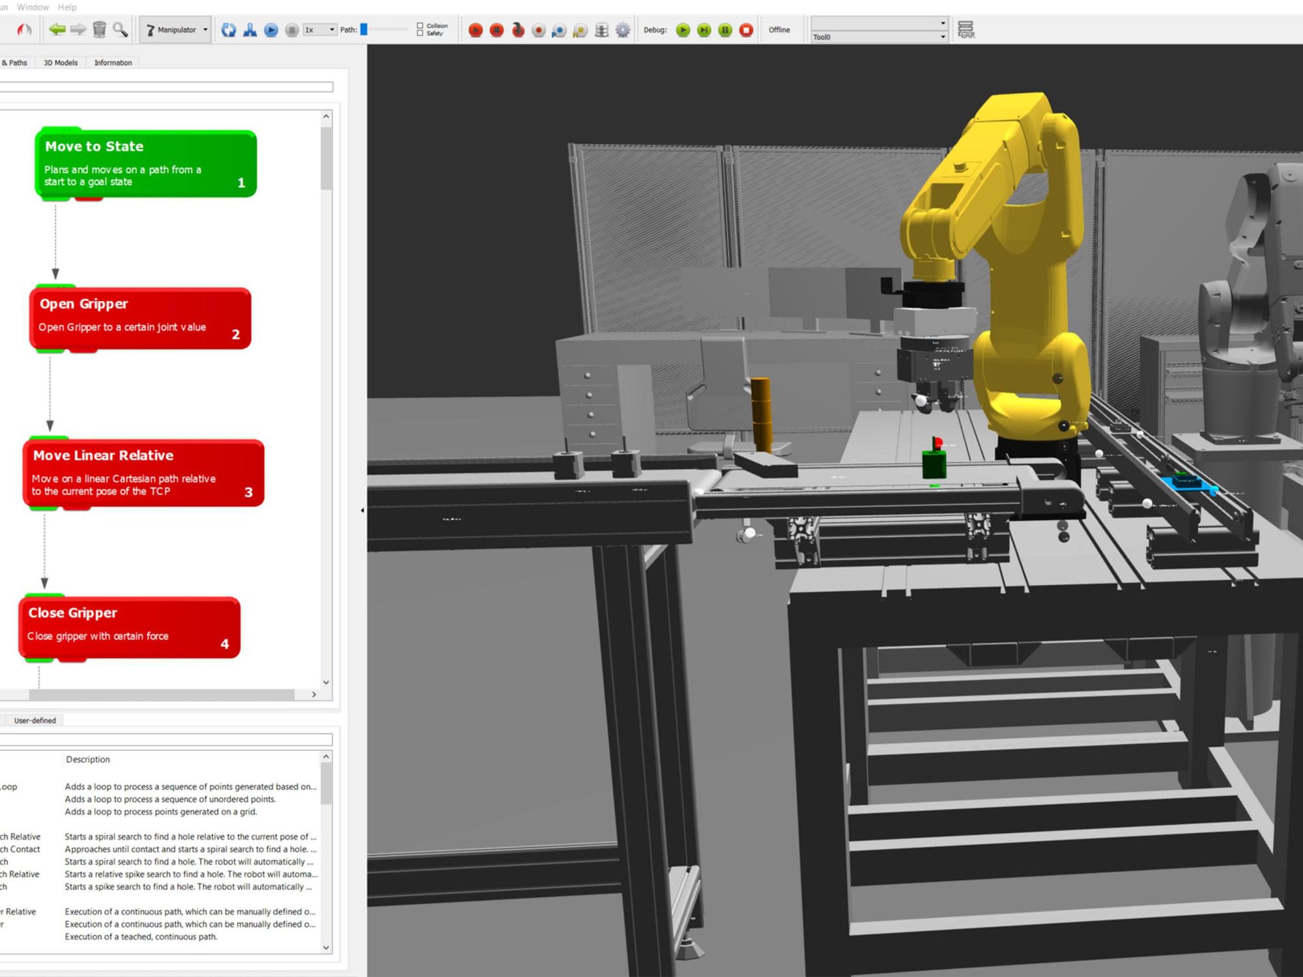Image resolution: width=1303 pixels, height=977 pixels.
Task: Click the database stack icon
Action: coord(601,30)
